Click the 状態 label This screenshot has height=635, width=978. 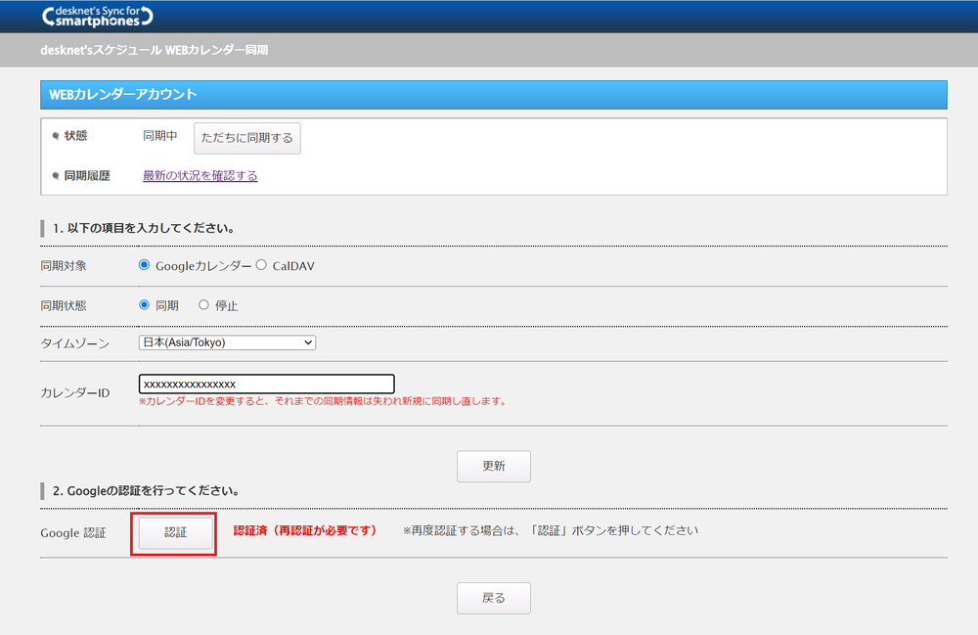(75, 136)
